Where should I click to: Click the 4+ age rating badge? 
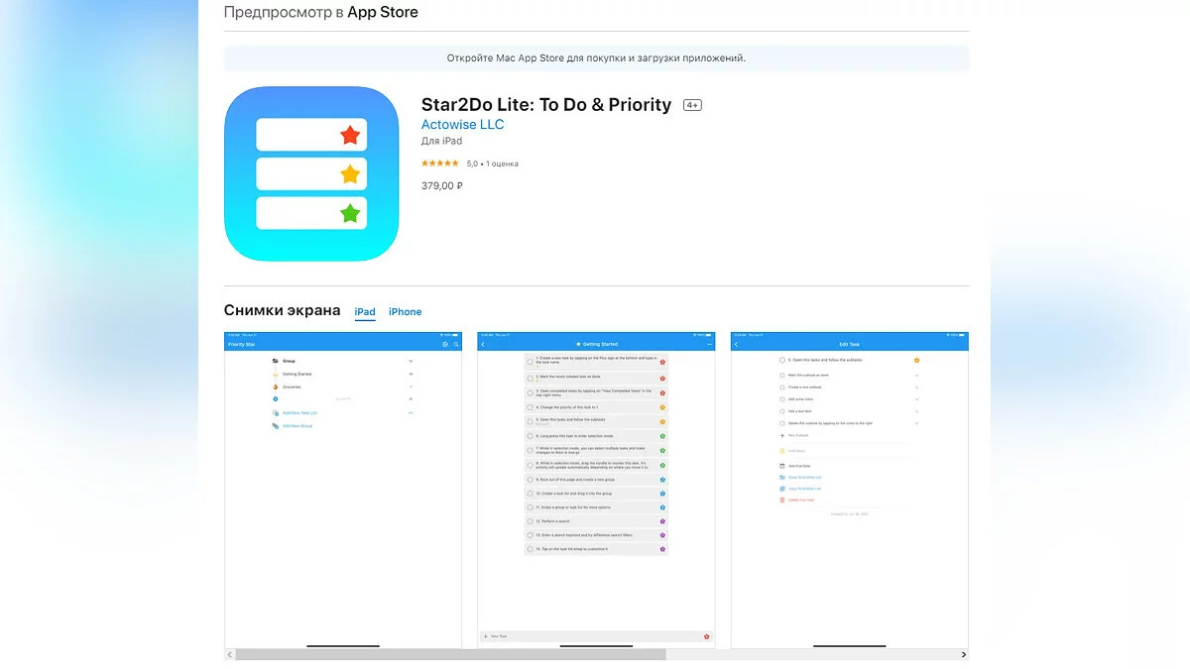692,105
